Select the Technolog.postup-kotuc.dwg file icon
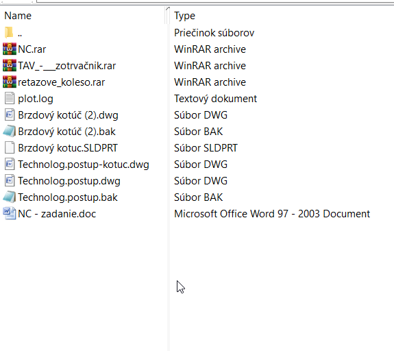 [x=10, y=164]
